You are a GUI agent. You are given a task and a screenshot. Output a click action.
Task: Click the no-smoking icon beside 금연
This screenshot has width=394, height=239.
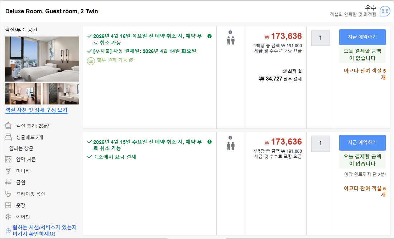[x=8, y=182]
